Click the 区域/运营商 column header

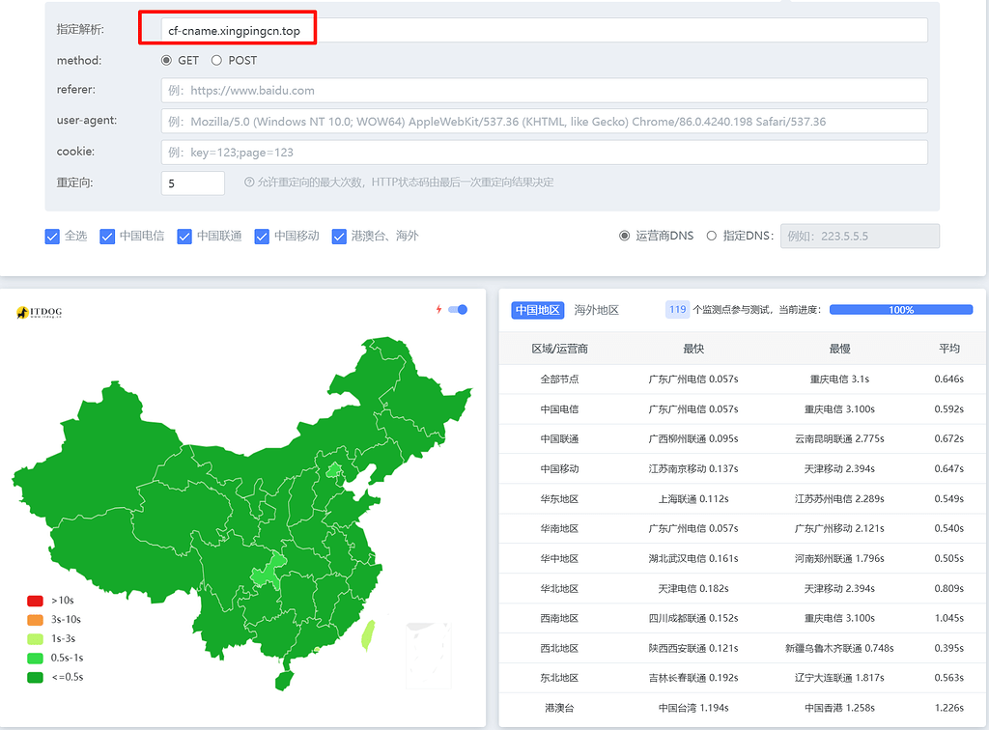(x=559, y=349)
